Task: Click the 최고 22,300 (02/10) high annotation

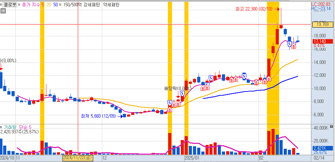Action: tap(254, 9)
